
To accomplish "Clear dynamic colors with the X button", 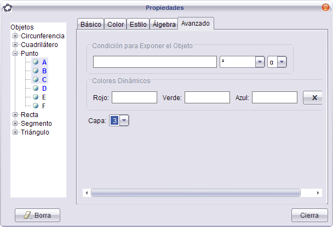I will pos(314,97).
